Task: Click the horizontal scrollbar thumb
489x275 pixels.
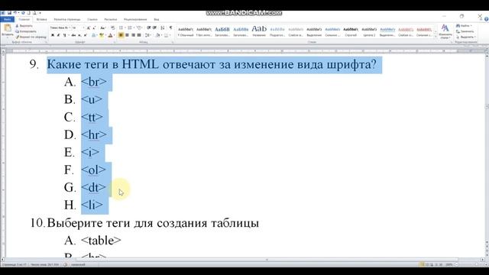Action: pos(267,260)
